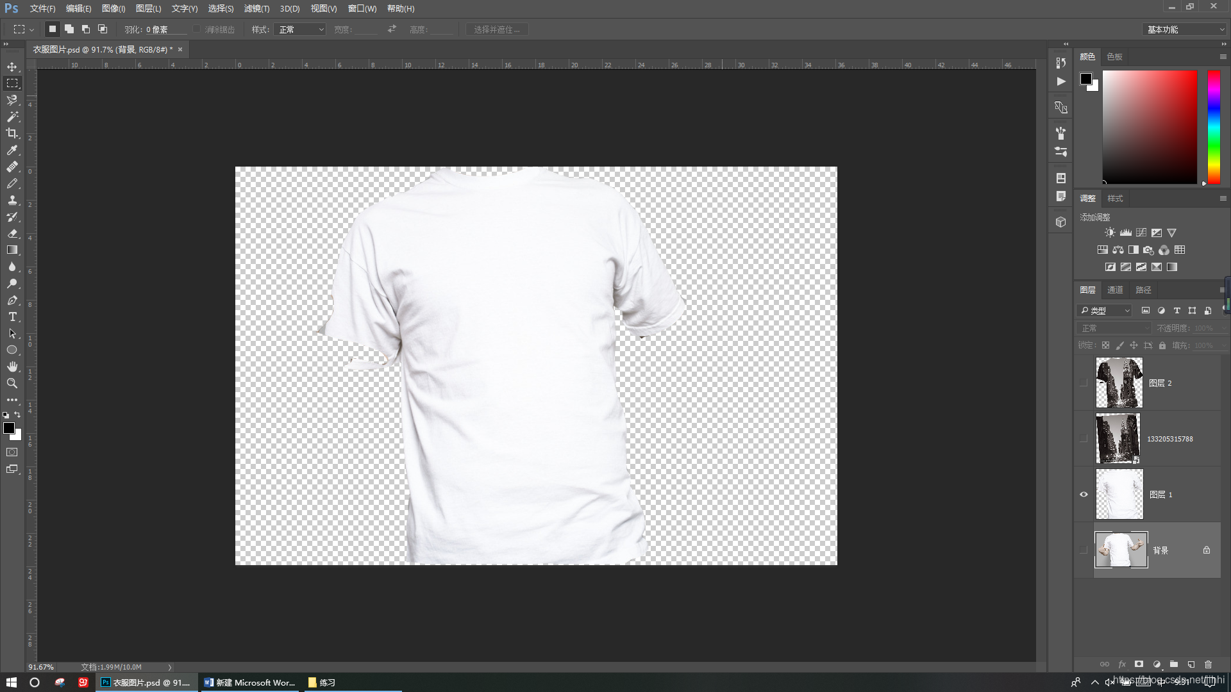Add Brightness/Contrast adjustment icon
The image size is (1231, 692).
(x=1110, y=233)
